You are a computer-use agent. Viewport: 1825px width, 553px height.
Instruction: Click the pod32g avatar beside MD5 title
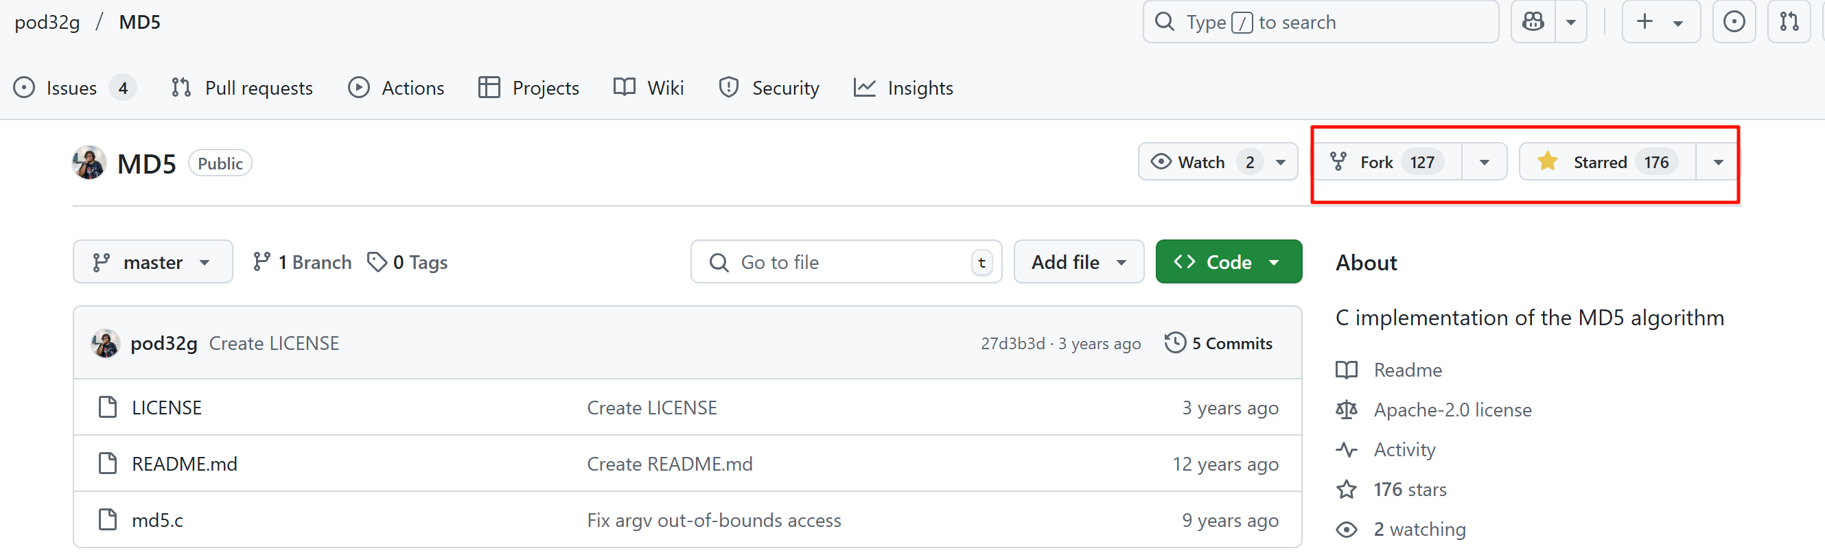tap(89, 163)
